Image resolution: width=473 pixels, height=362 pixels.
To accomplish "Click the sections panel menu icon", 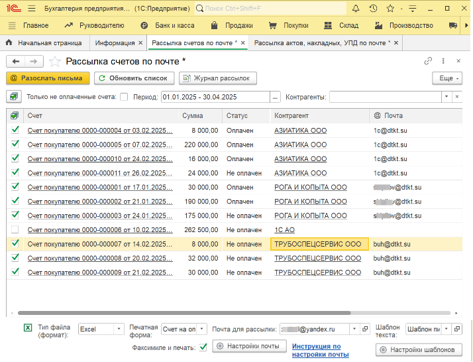I will tap(12, 26).
